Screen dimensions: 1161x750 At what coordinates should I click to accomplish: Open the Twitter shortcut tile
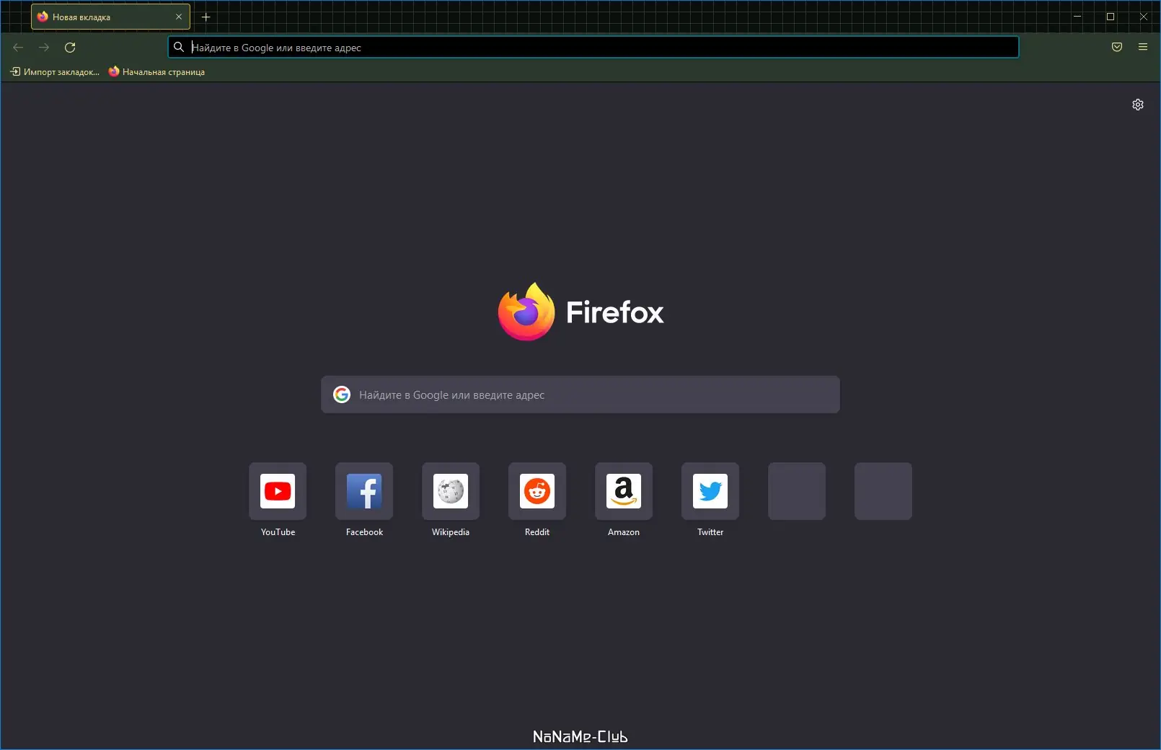pos(710,491)
